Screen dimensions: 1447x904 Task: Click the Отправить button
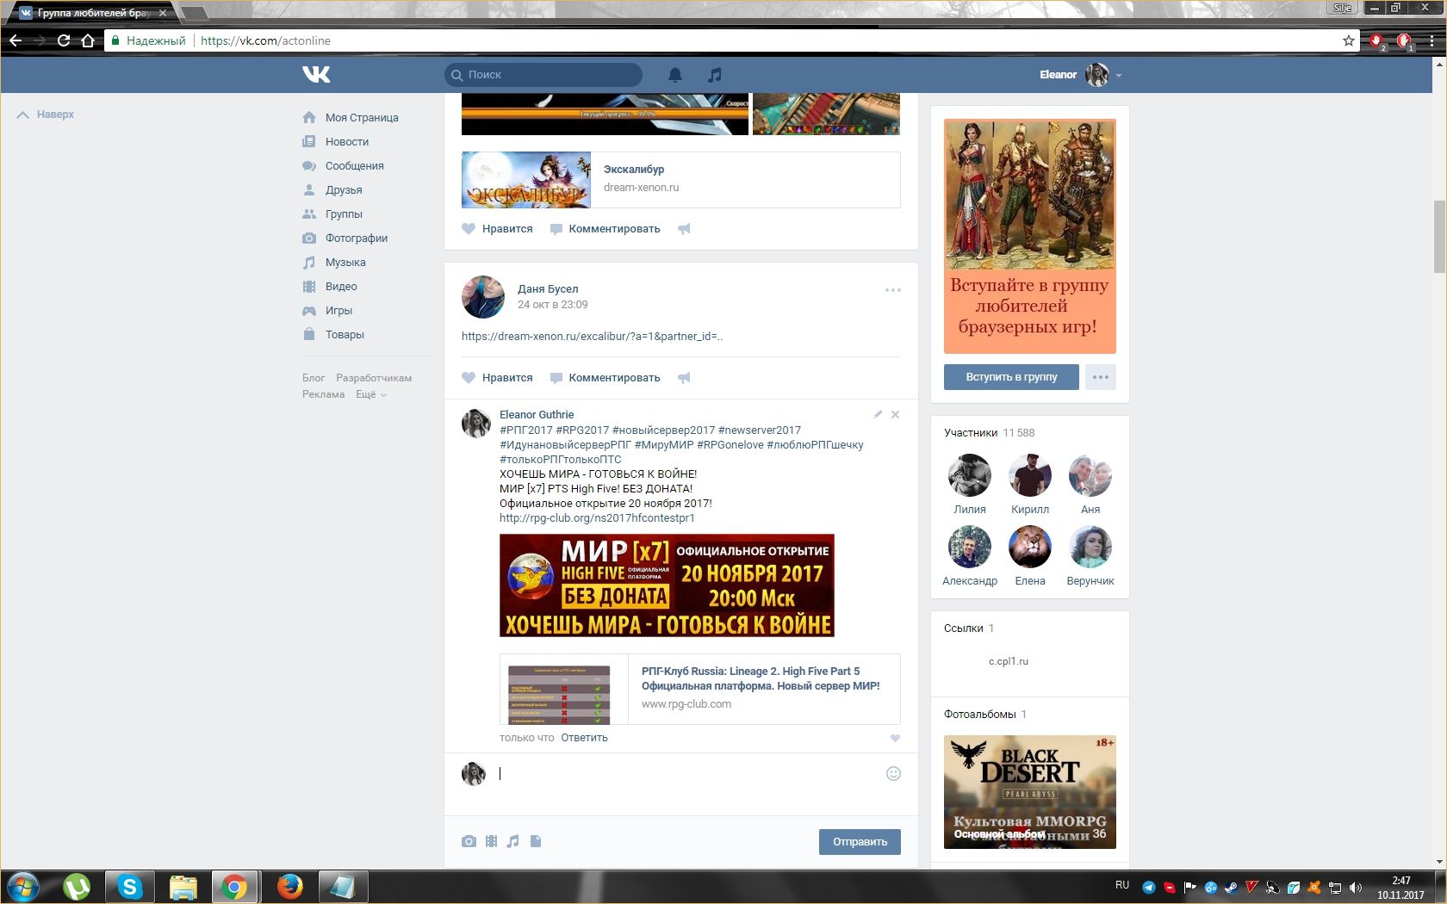(860, 842)
